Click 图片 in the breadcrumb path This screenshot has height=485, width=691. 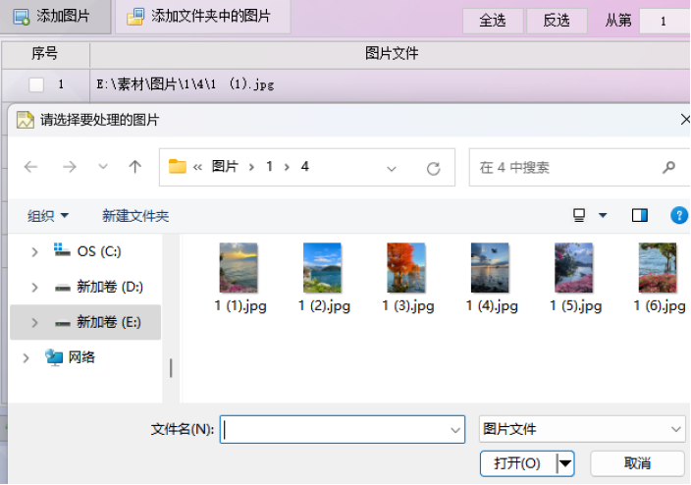tap(225, 166)
